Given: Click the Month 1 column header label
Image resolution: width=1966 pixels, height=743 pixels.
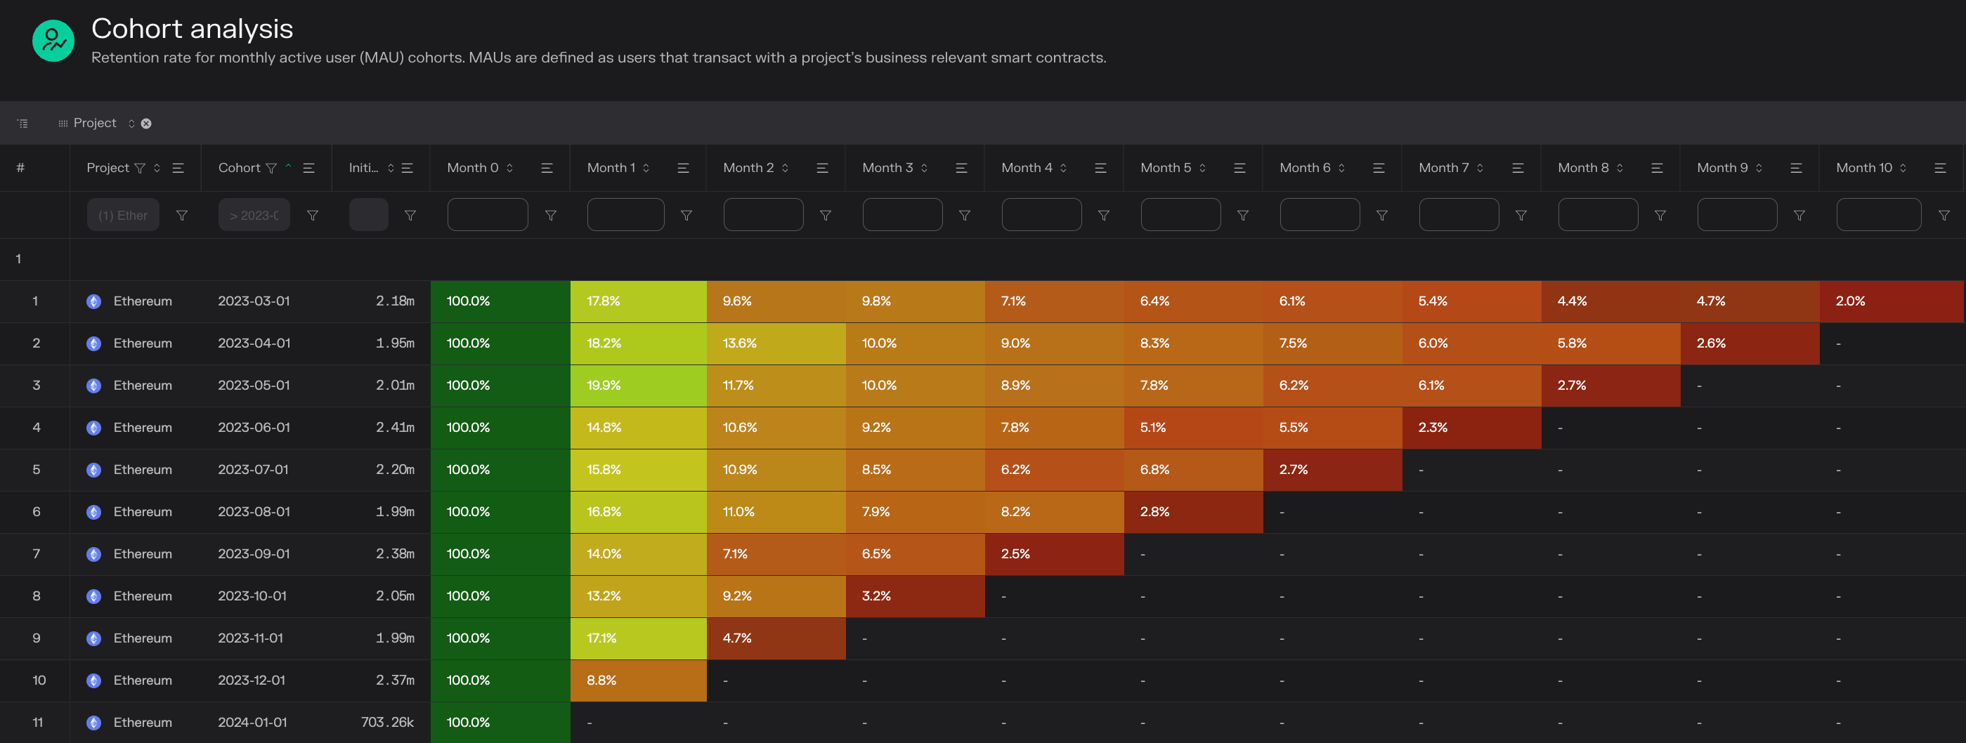Looking at the screenshot, I should pos(611,168).
